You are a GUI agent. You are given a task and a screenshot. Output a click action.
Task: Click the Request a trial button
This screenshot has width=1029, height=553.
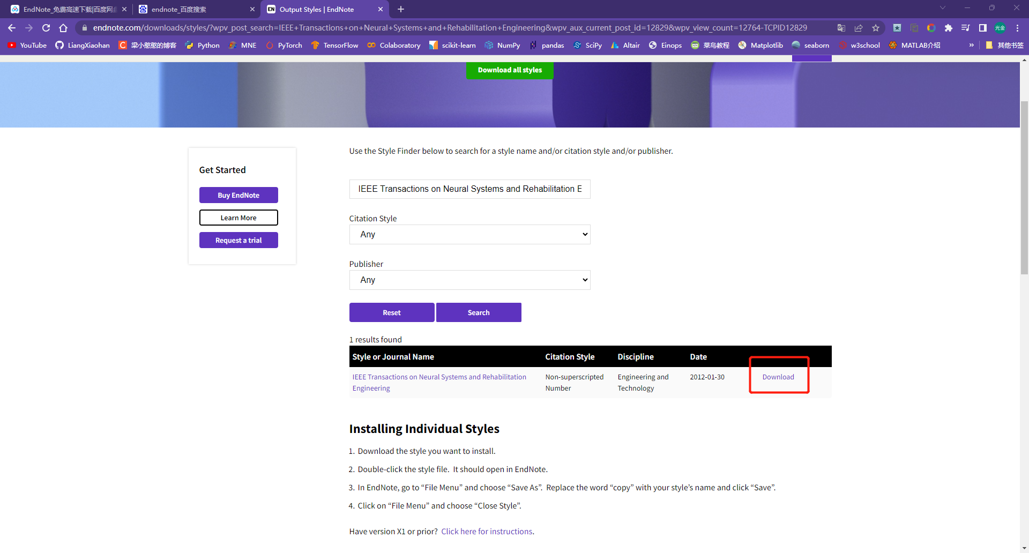(x=238, y=240)
